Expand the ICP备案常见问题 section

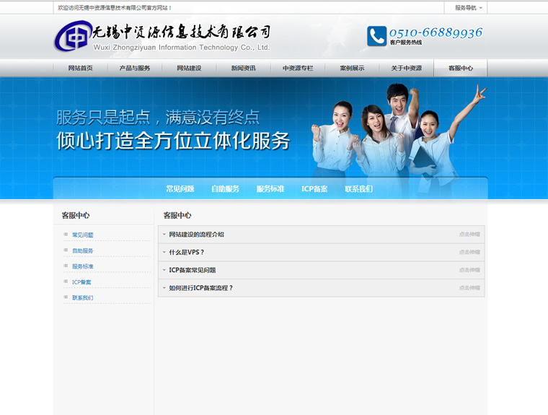click(192, 270)
